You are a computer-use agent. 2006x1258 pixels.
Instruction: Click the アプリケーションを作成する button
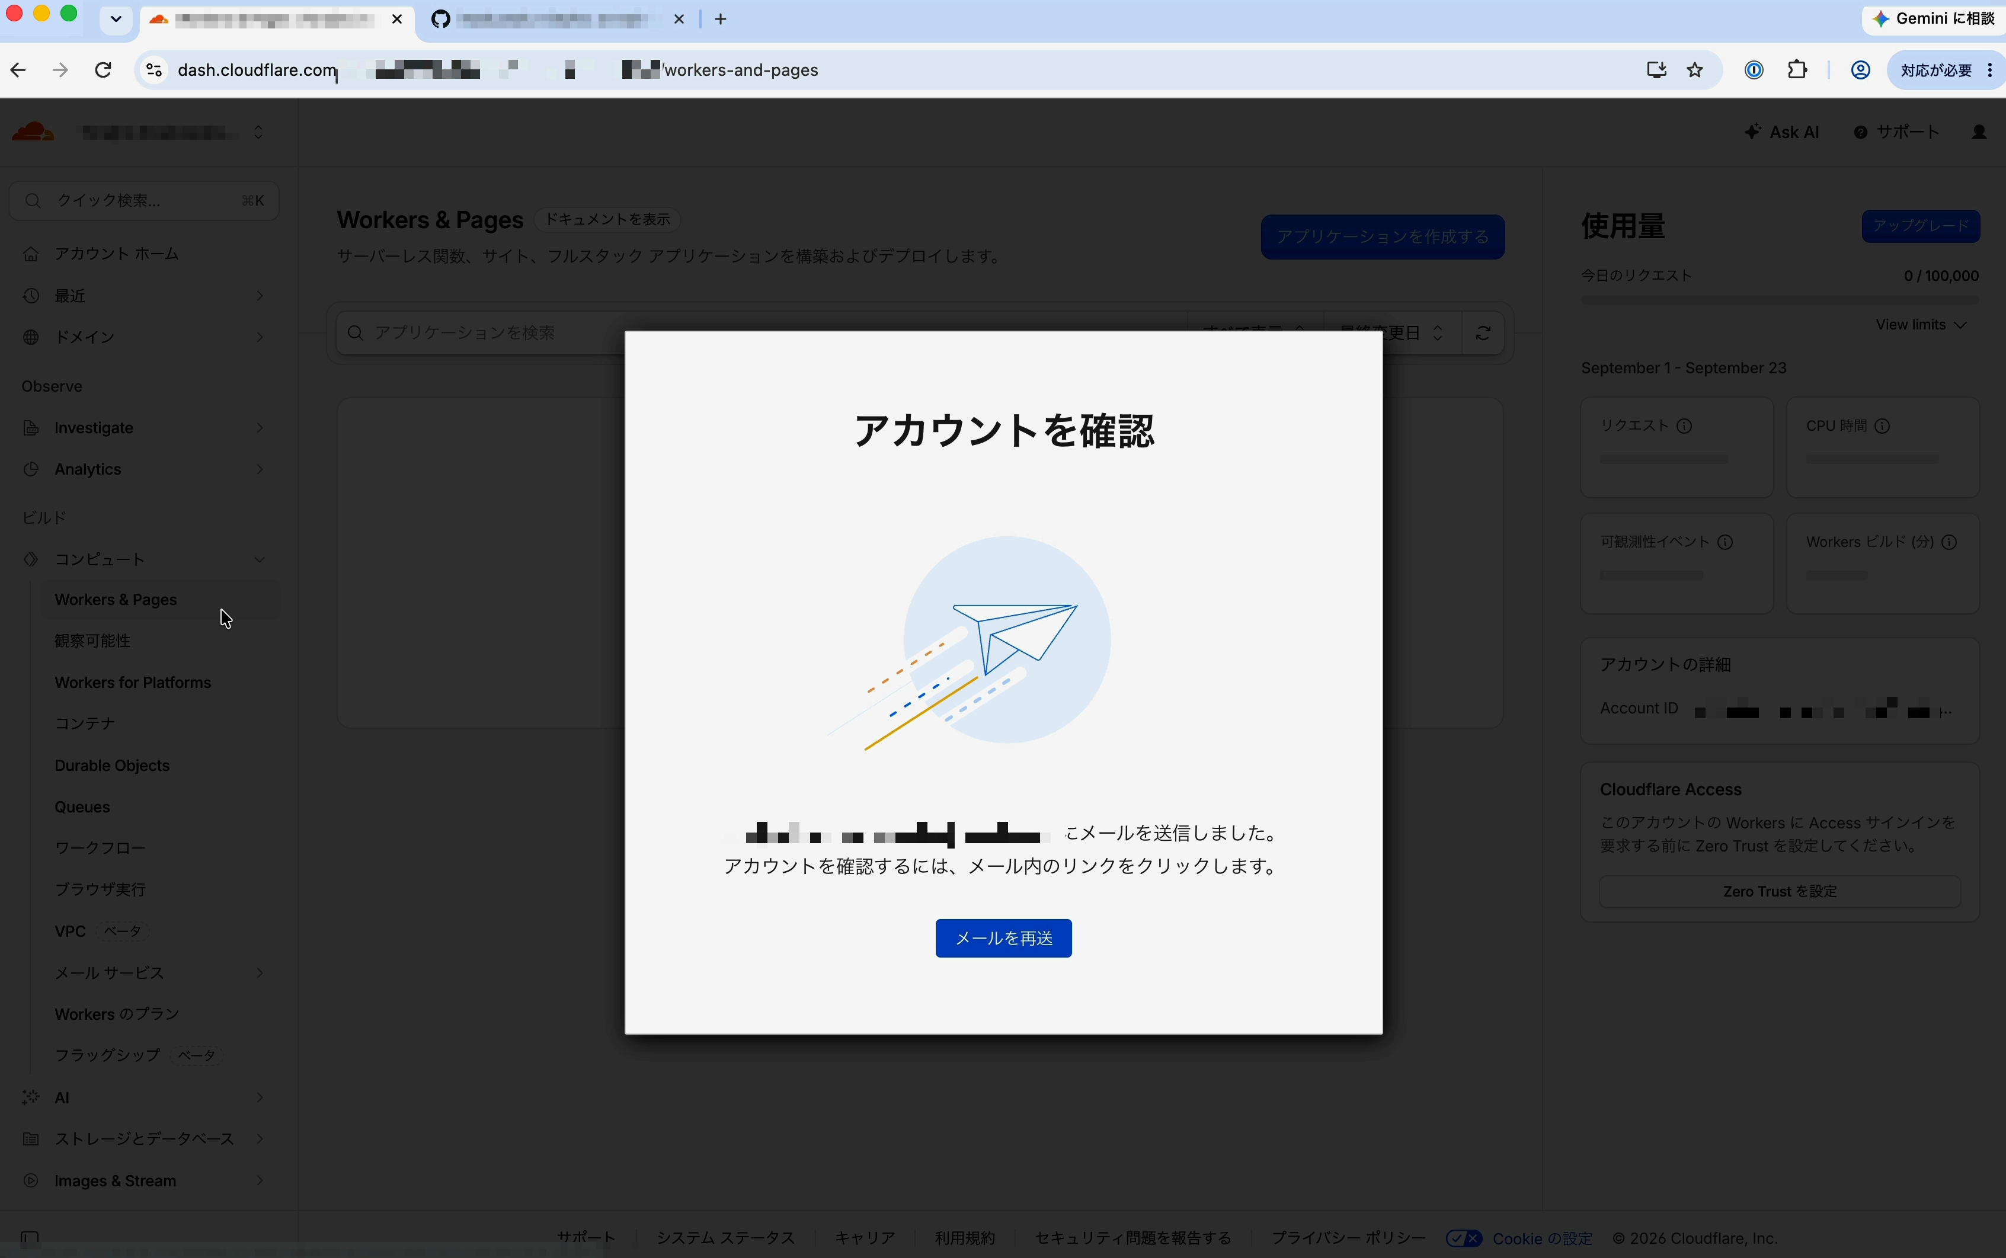(x=1383, y=236)
